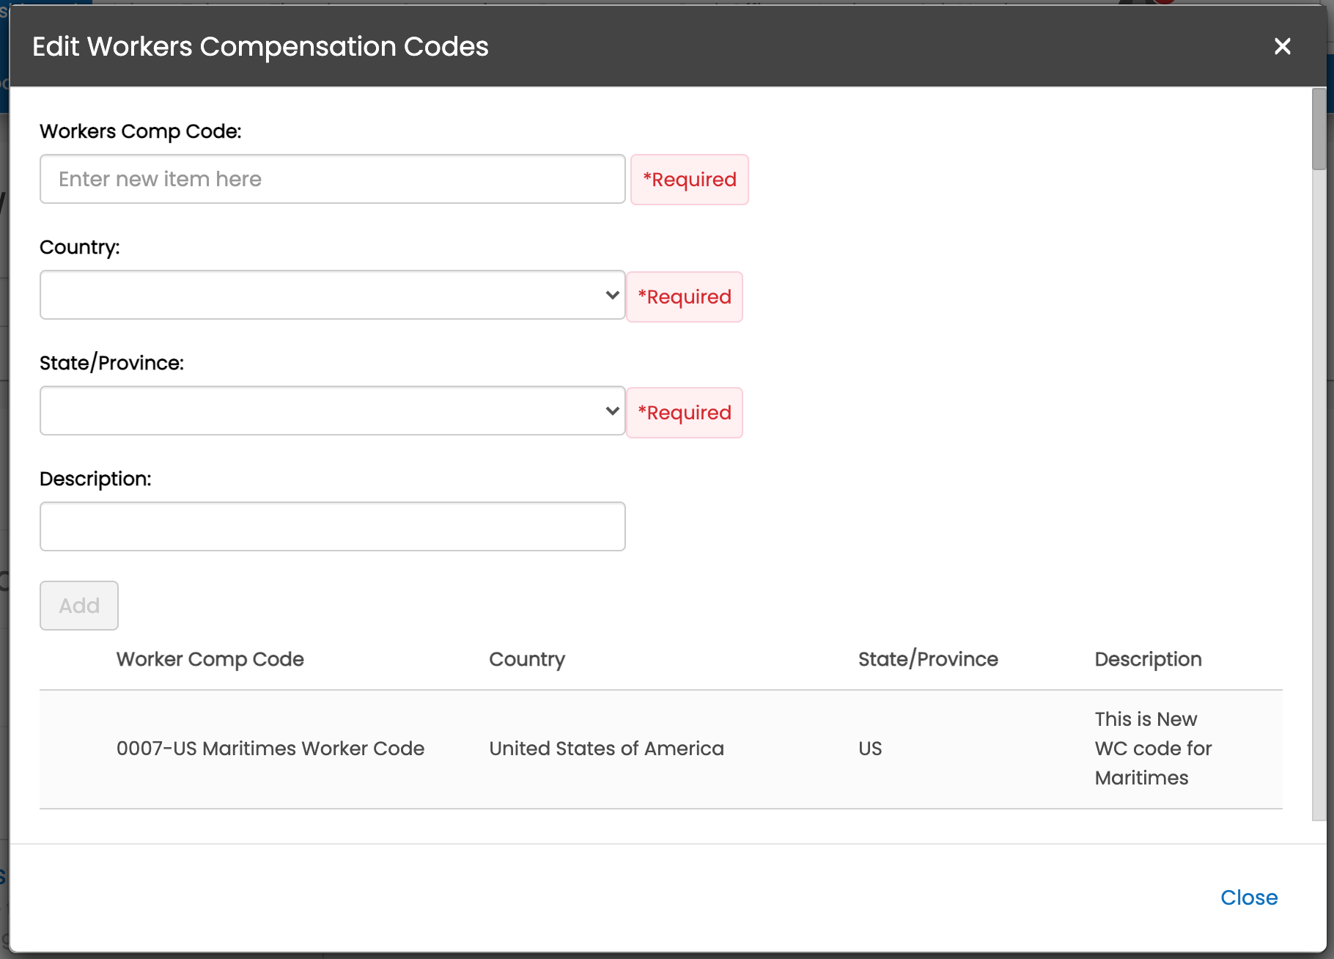Click the 'This is New WC code for Maritimes' cell
1334x959 pixels.
(x=1153, y=749)
